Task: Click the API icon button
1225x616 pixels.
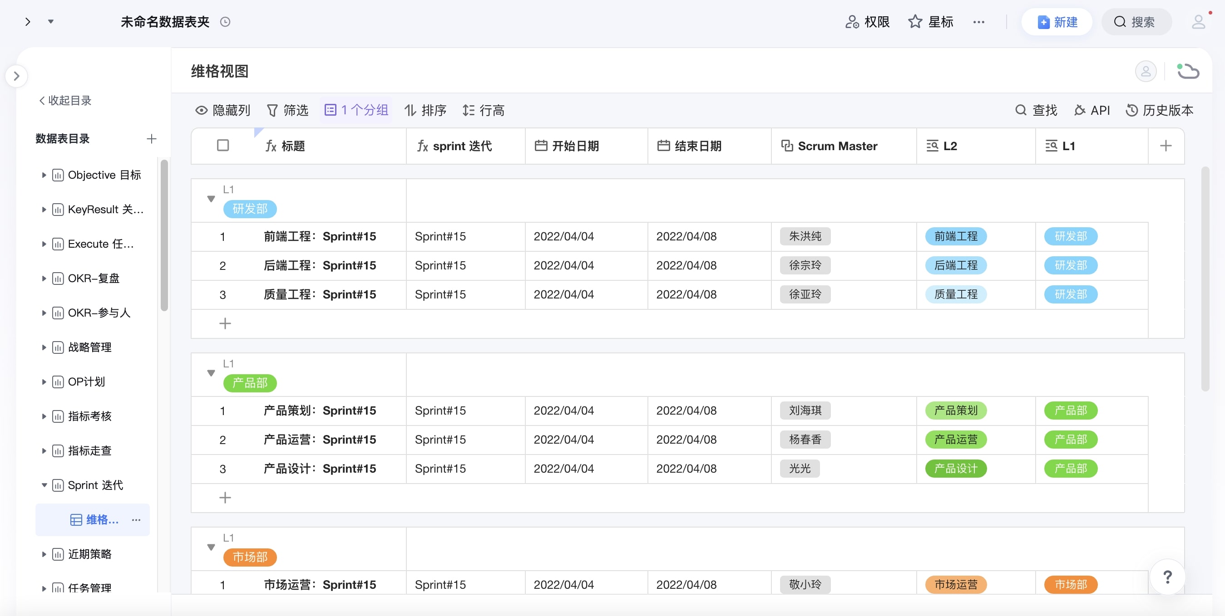Action: tap(1080, 110)
